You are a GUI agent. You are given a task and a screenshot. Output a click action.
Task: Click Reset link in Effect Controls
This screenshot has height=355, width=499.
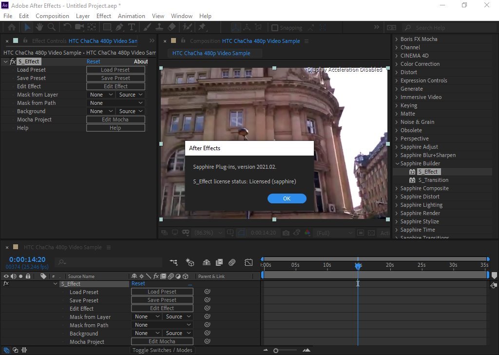pyautogui.click(x=93, y=61)
